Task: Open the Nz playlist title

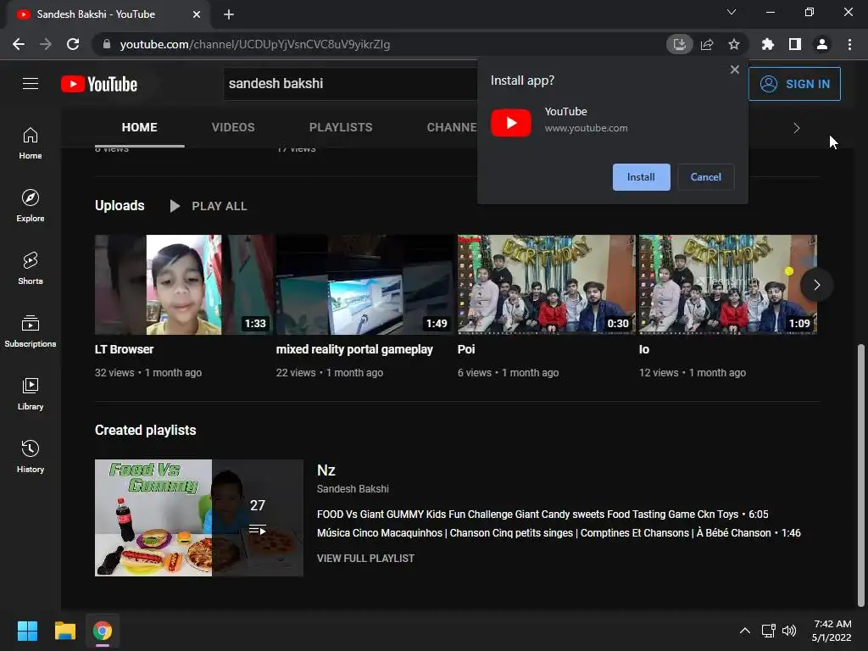Action: pyautogui.click(x=326, y=470)
